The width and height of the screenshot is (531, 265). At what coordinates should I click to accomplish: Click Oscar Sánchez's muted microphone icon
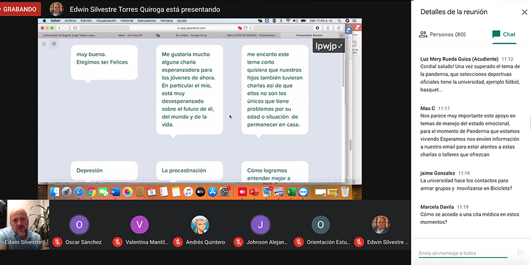(57, 242)
